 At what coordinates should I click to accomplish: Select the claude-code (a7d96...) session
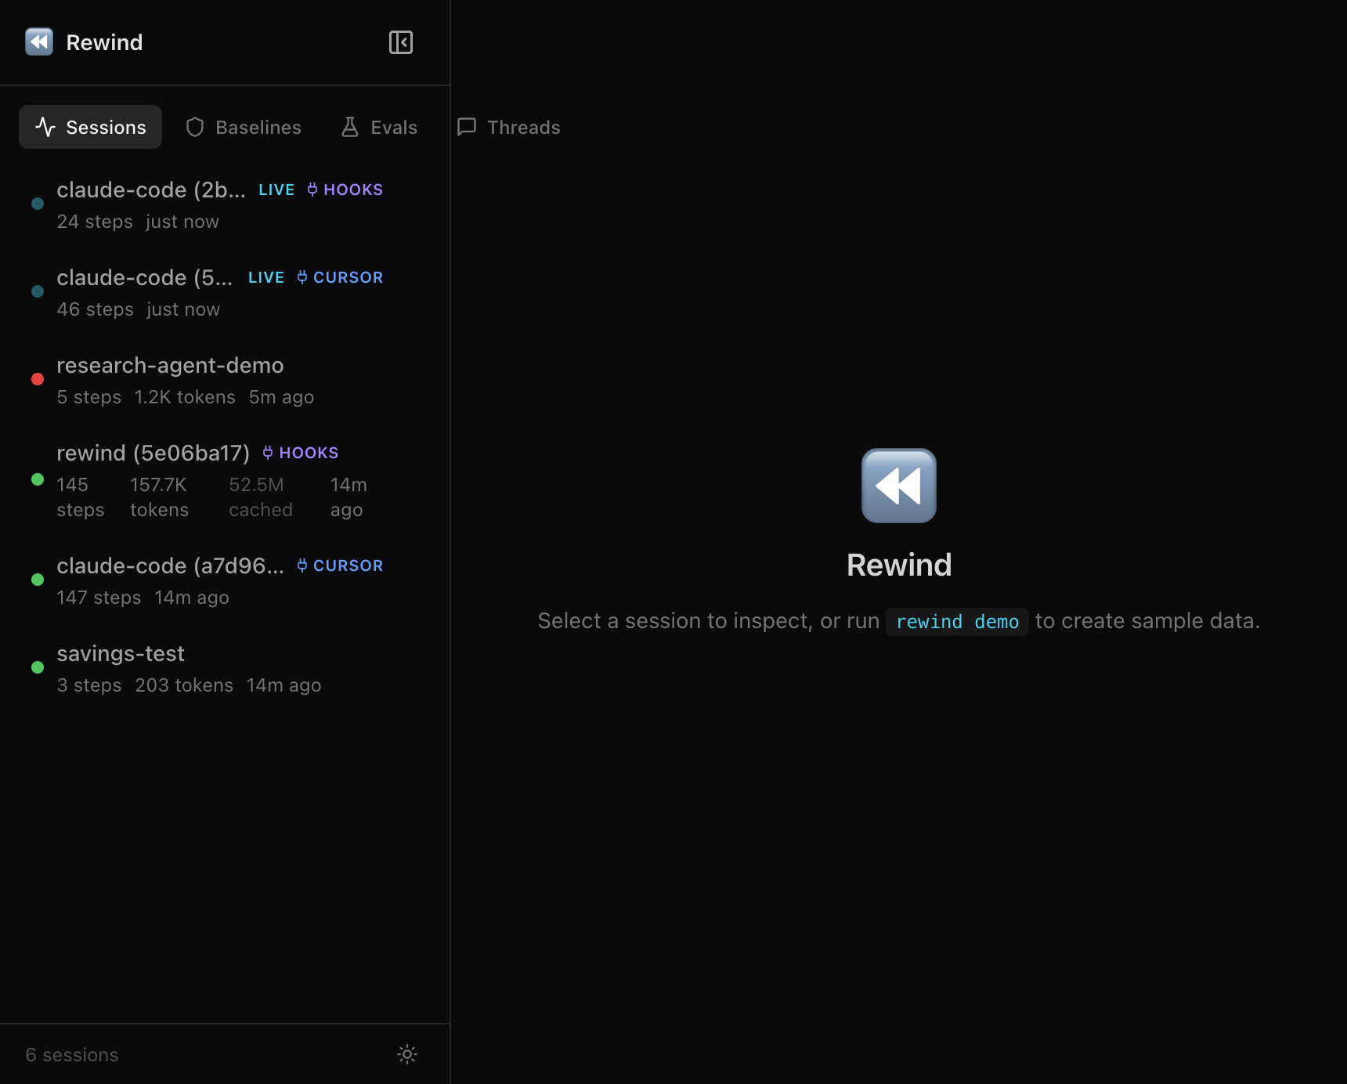click(x=170, y=566)
